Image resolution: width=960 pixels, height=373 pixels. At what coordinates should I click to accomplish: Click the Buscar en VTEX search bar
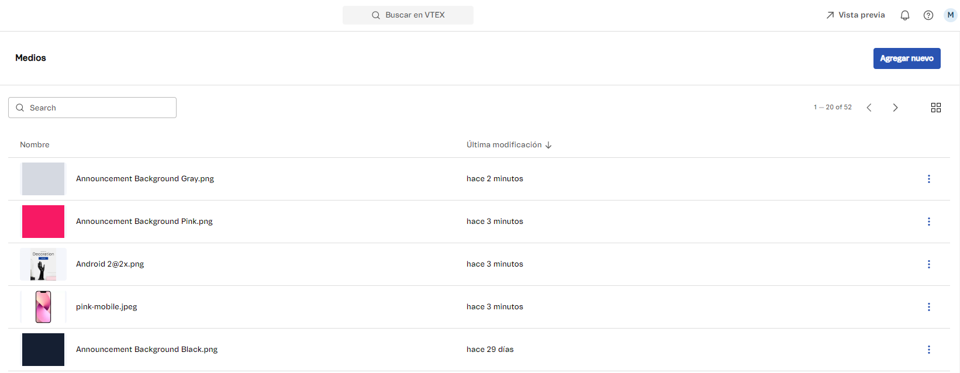[408, 15]
